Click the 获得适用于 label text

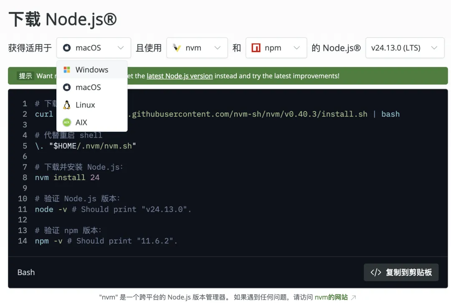(30, 48)
